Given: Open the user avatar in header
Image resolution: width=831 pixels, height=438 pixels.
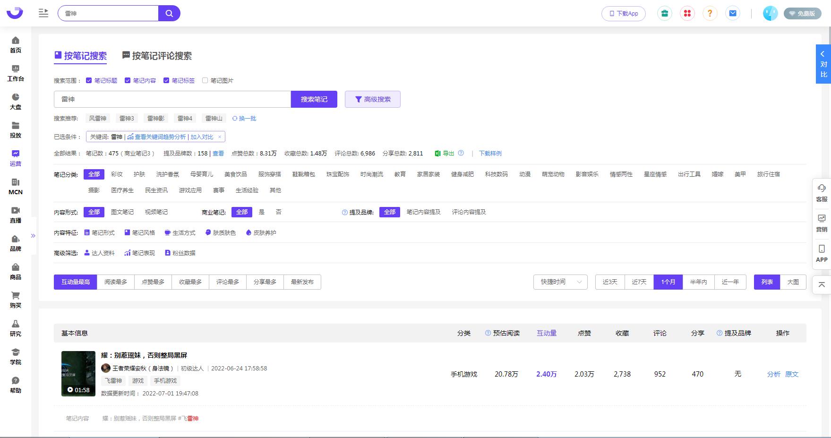Looking at the screenshot, I should click(770, 13).
